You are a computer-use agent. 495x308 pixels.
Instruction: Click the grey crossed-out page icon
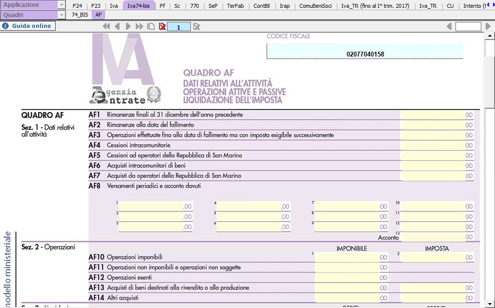click(x=197, y=27)
